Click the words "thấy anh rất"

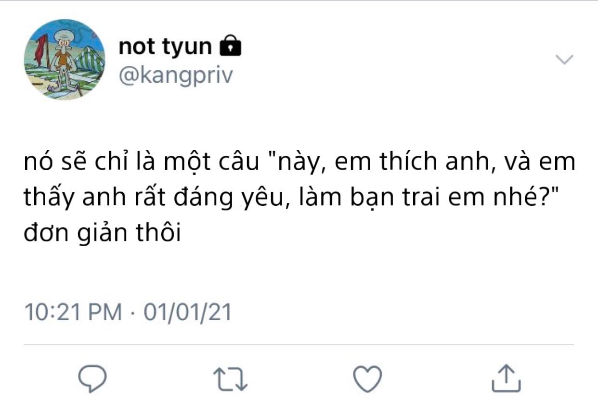pos(91,199)
